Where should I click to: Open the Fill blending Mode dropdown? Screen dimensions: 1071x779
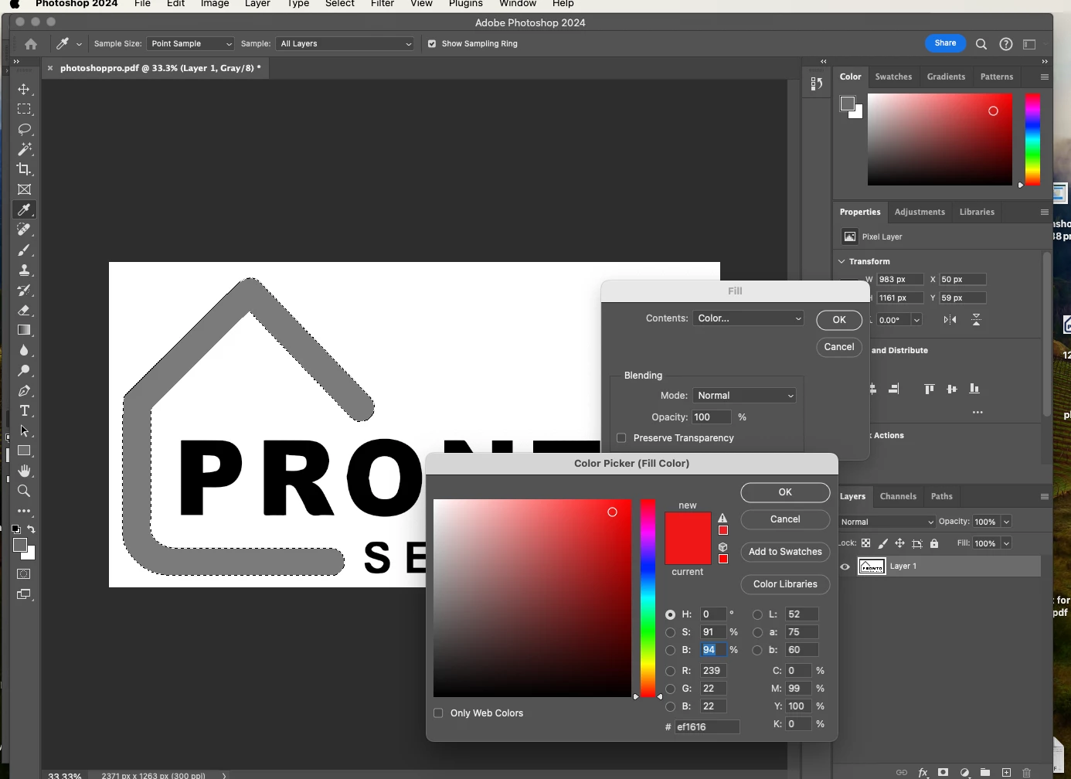[745, 396]
